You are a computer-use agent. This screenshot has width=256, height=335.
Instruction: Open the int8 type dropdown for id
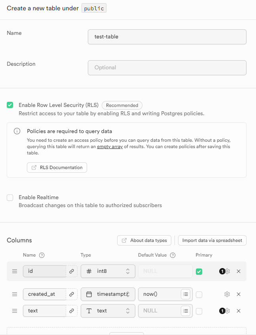(108, 271)
